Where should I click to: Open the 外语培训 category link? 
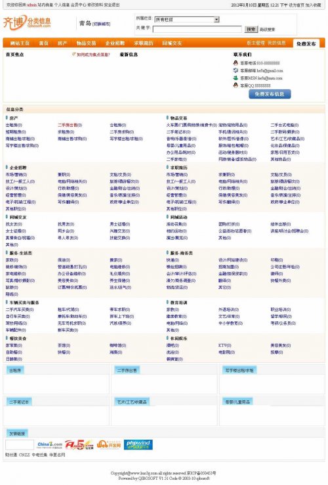(228, 310)
